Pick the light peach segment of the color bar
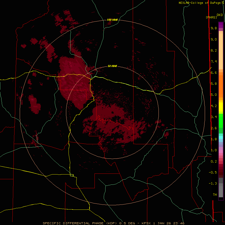Image resolution: width=225 pixels, height=225 pixels. click(221, 51)
